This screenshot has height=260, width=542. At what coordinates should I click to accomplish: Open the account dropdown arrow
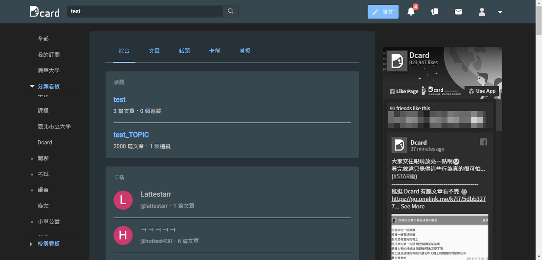pyautogui.click(x=500, y=12)
